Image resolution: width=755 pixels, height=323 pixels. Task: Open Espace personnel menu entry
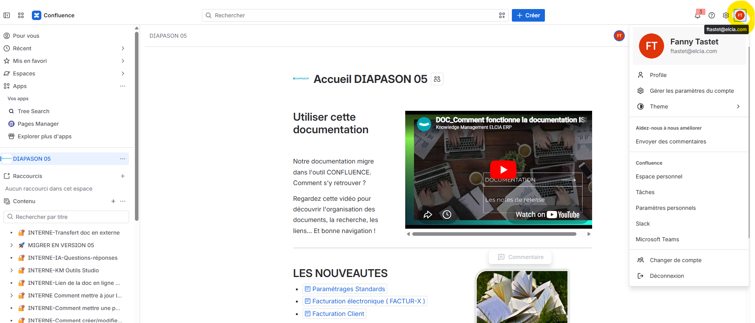point(689,176)
